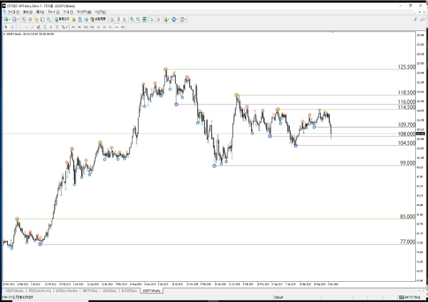Switch to the M1 timeframe
Screen dimensions: 428x302
pos(73,27)
